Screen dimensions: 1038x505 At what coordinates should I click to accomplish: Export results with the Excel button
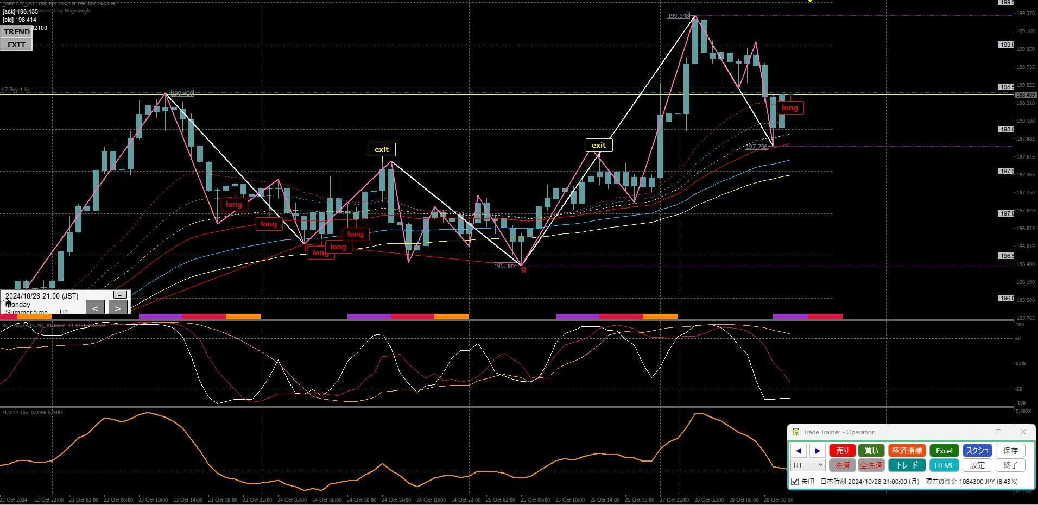point(944,451)
